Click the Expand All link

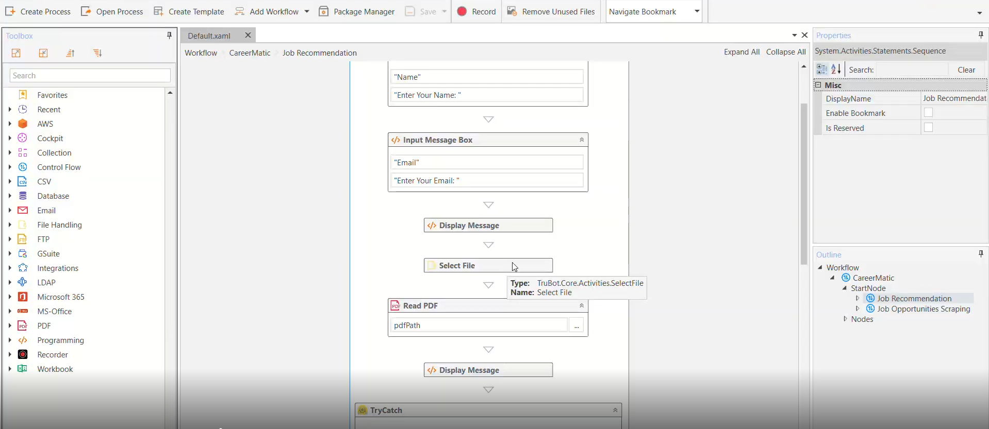(741, 52)
